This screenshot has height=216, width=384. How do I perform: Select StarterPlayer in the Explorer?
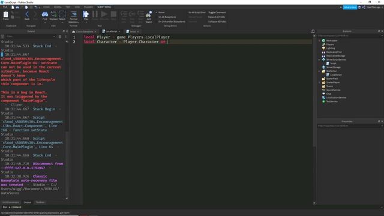[x=333, y=82]
